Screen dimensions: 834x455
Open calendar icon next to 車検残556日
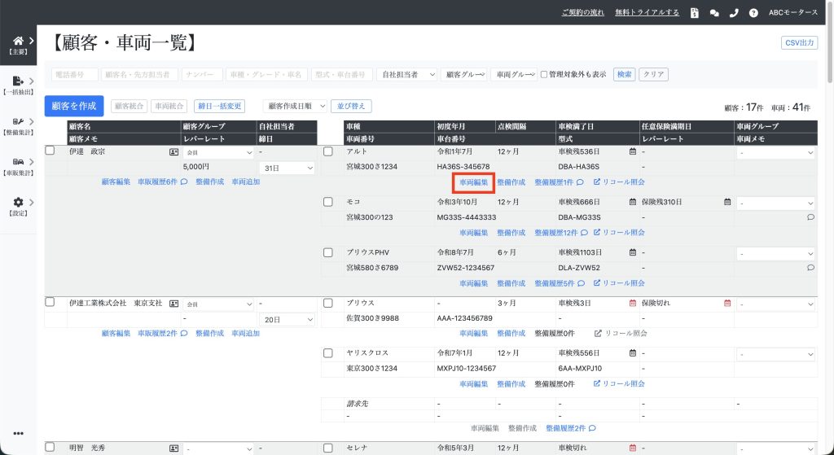(632, 353)
